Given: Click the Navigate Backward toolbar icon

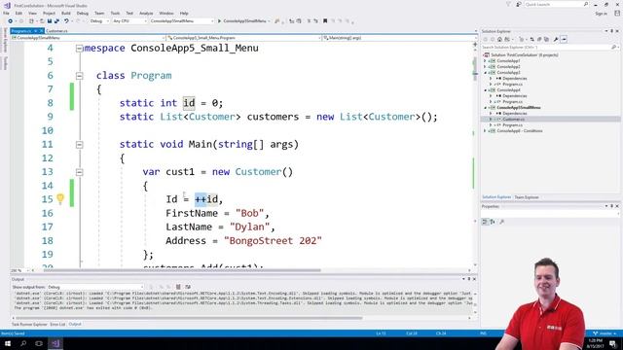Looking at the screenshot, I should [10, 21].
